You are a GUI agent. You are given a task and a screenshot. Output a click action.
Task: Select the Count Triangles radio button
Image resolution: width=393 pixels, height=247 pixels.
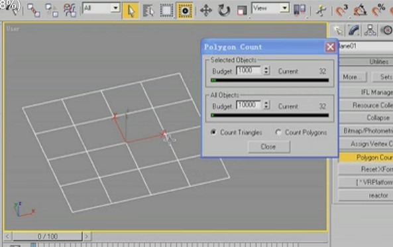[213, 132]
